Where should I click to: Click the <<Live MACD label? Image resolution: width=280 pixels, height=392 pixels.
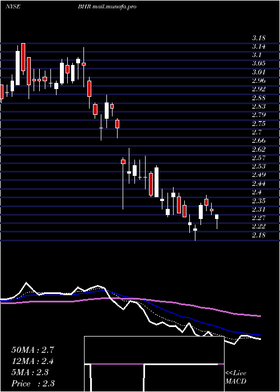[236, 377]
